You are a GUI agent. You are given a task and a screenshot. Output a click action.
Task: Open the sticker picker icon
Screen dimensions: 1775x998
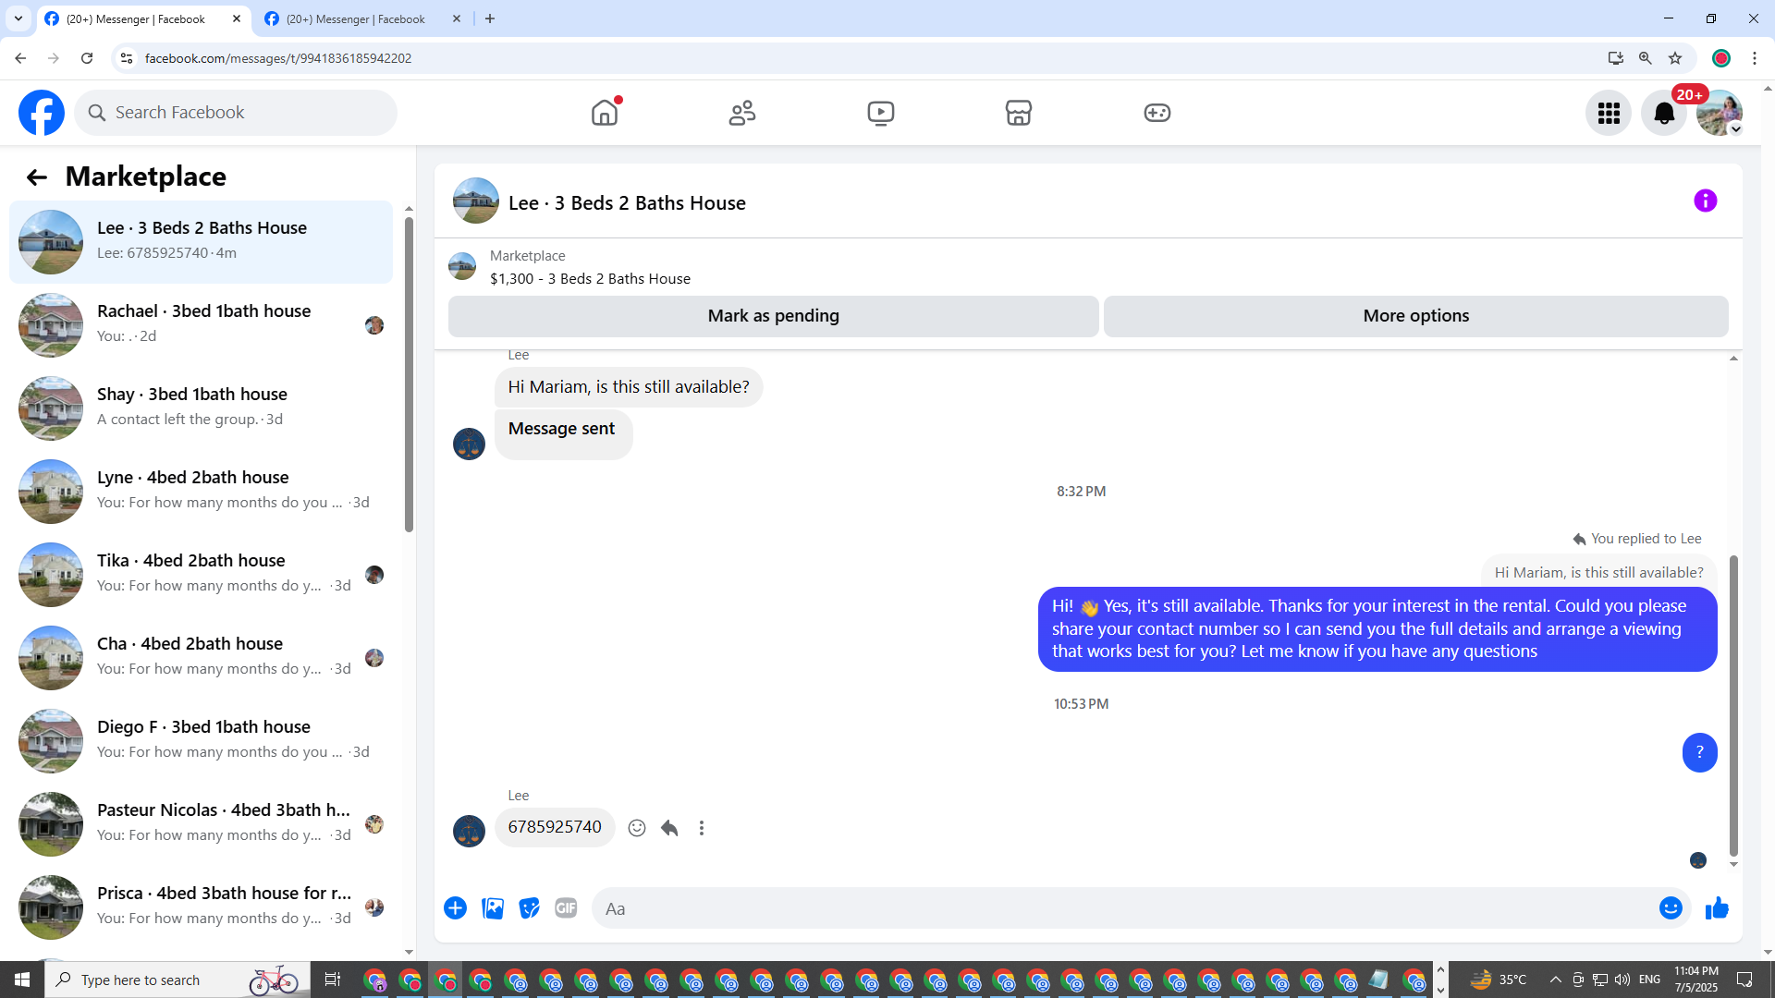point(529,908)
